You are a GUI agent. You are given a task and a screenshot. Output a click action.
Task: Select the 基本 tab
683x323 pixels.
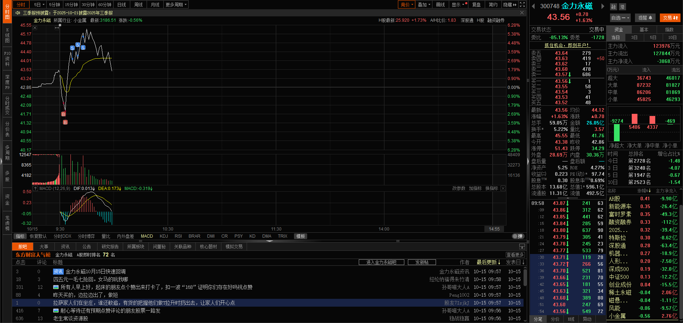pos(644,30)
